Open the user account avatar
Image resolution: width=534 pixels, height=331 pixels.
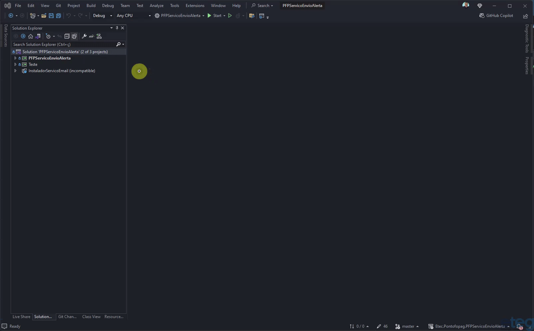point(466,5)
